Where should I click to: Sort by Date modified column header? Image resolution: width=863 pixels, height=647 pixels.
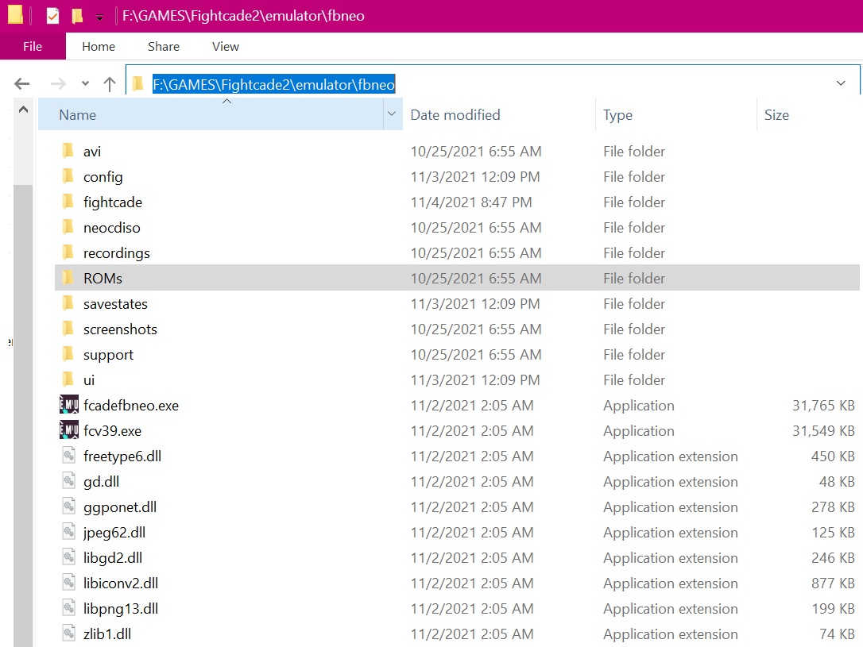[498, 114]
